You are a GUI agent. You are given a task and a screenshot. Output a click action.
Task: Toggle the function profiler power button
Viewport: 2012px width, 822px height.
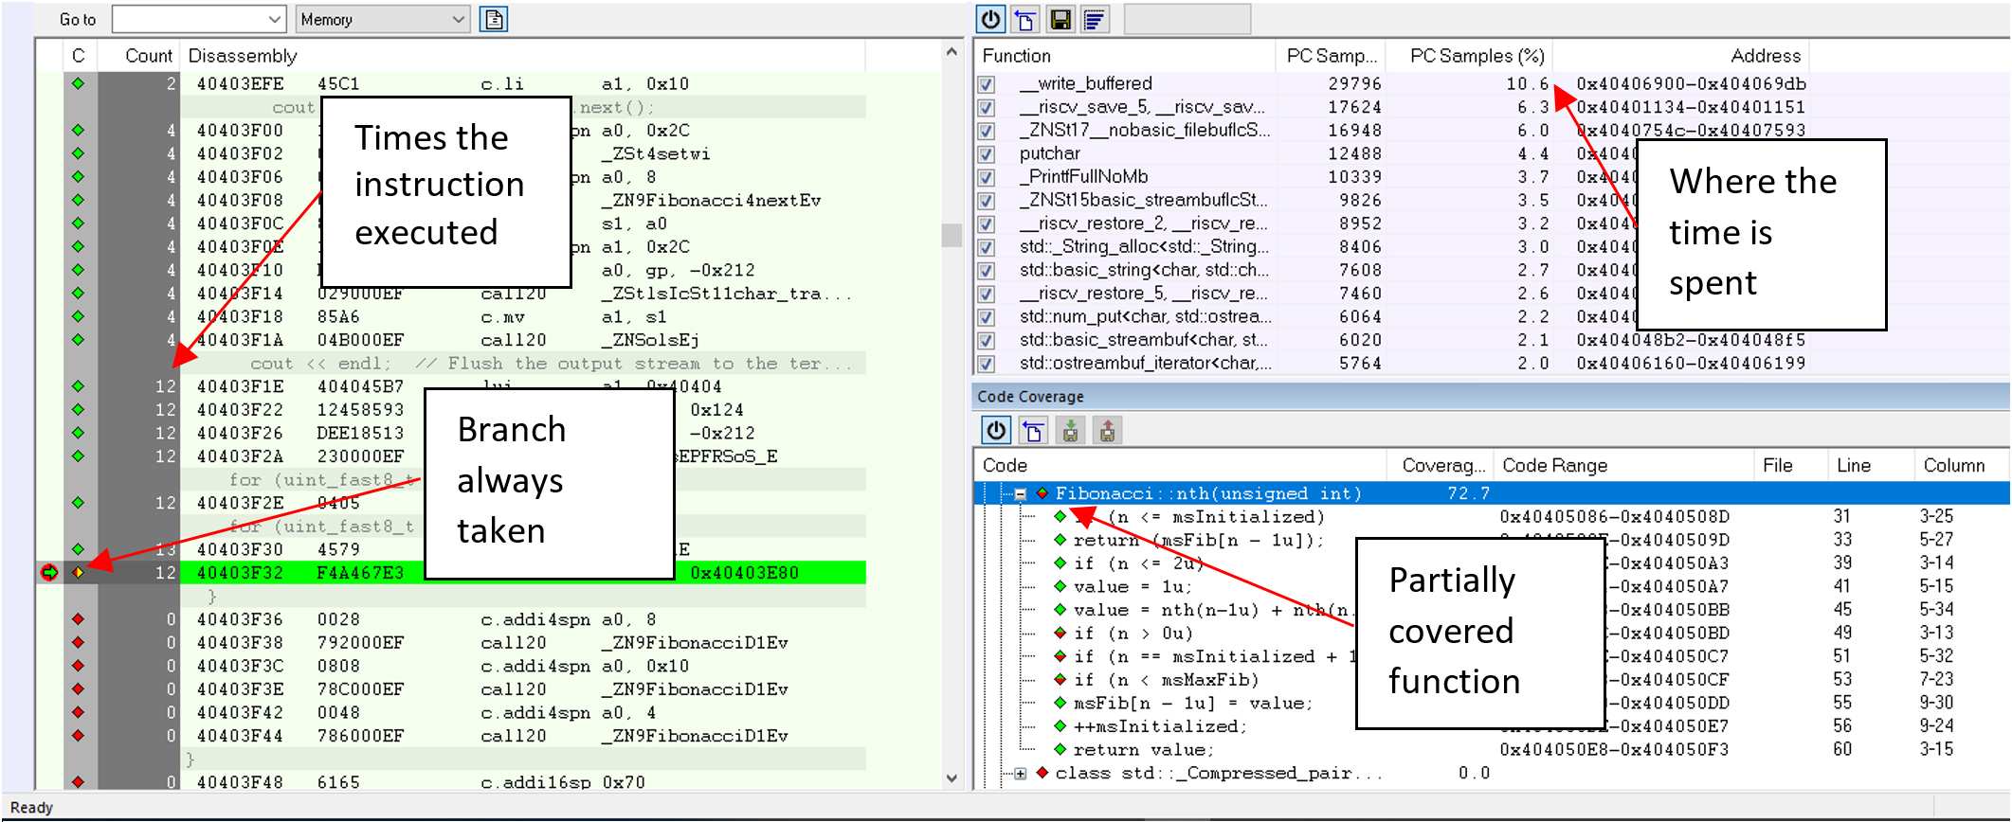(x=990, y=19)
